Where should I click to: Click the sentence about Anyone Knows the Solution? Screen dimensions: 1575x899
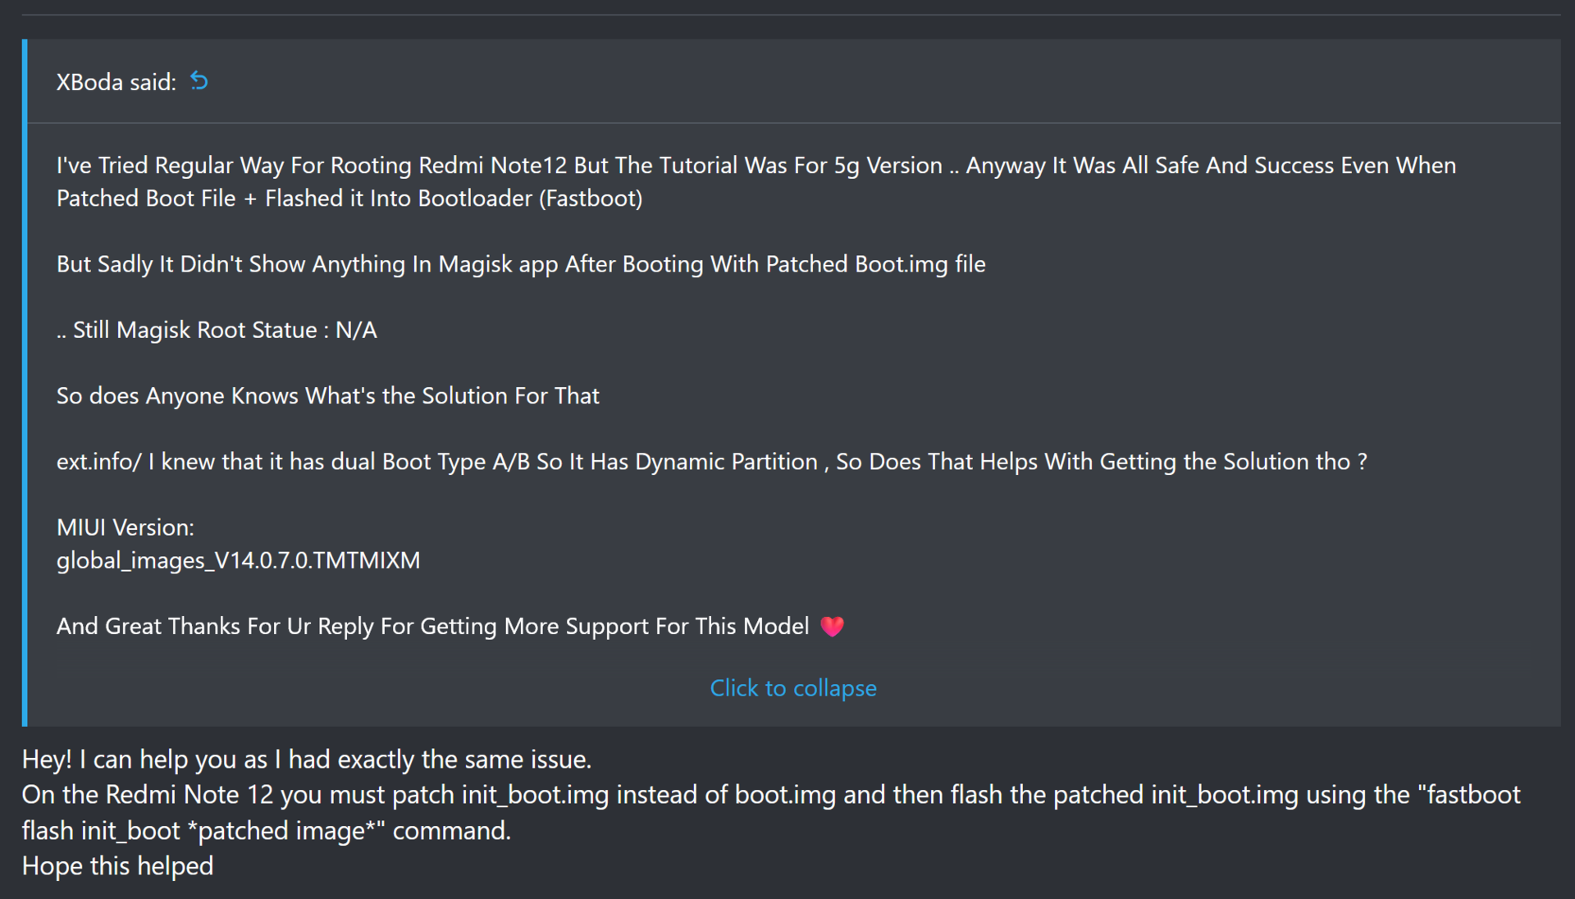click(327, 395)
